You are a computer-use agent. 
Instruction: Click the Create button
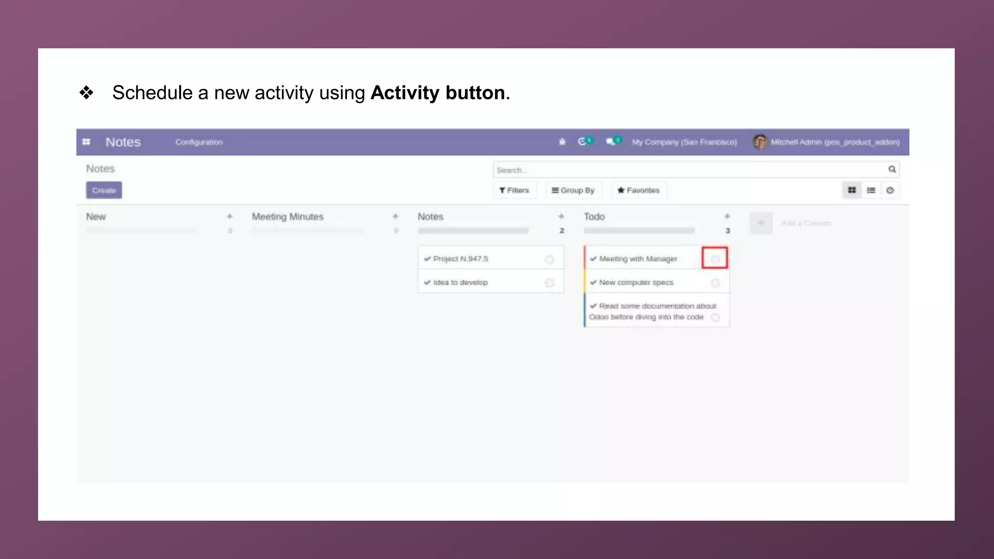point(104,190)
